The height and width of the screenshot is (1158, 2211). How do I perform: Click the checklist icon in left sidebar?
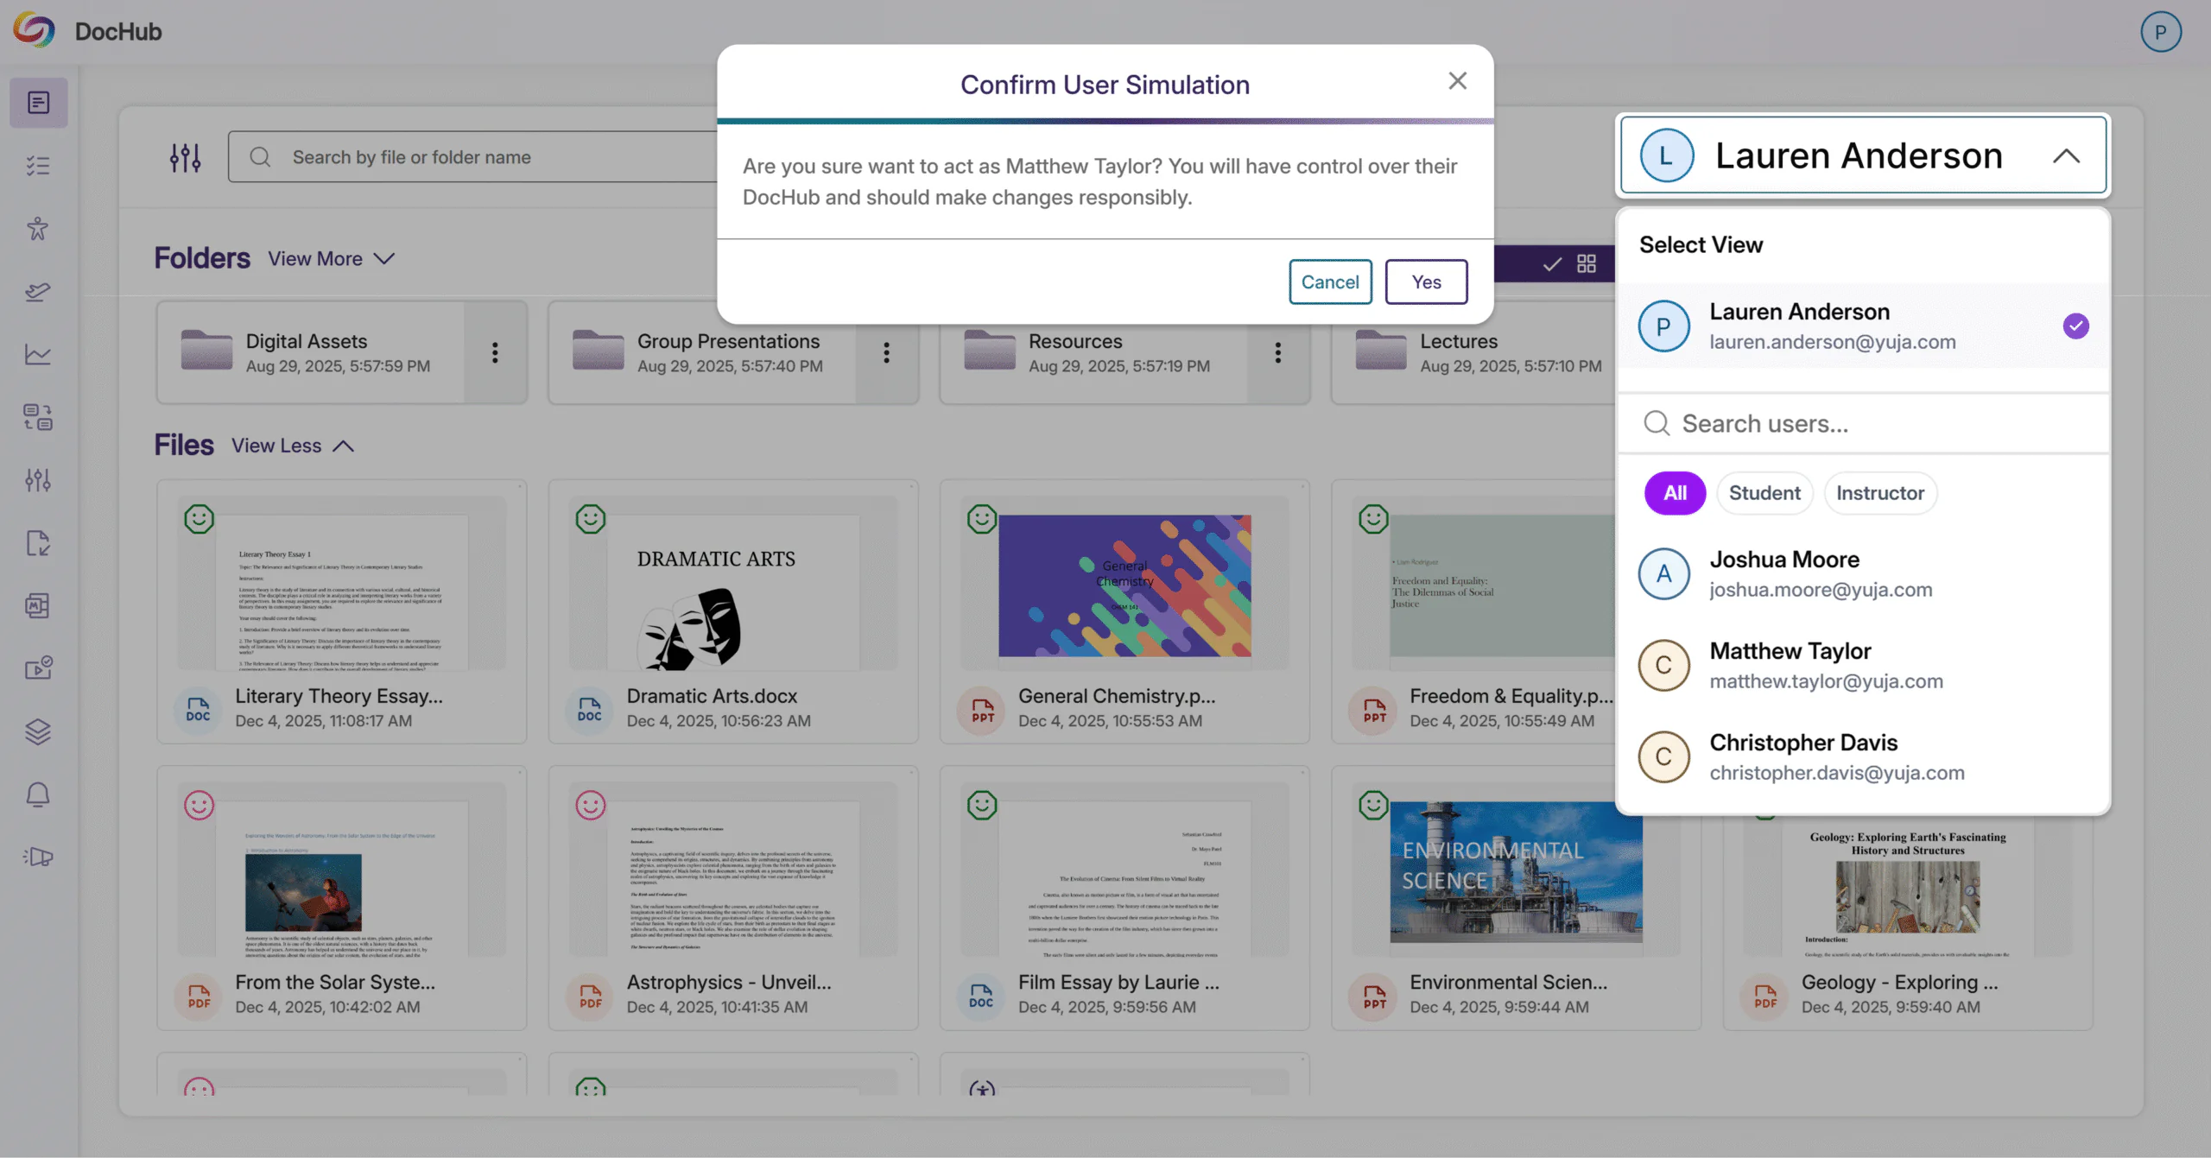pos(38,165)
